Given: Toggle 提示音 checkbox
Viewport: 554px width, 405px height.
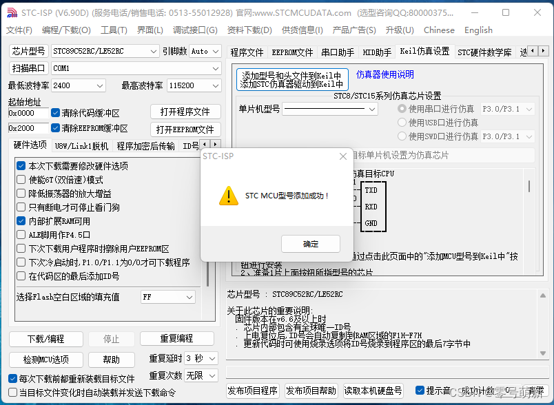Looking at the screenshot, I should point(420,390).
